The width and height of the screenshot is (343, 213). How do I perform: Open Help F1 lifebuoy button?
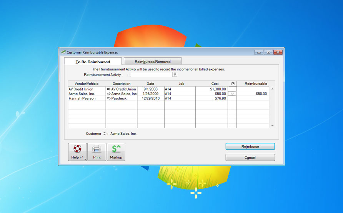[x=77, y=152]
